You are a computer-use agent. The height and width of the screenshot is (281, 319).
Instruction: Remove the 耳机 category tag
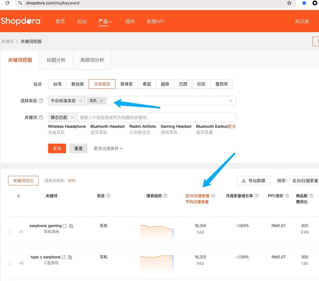pyautogui.click(x=102, y=101)
